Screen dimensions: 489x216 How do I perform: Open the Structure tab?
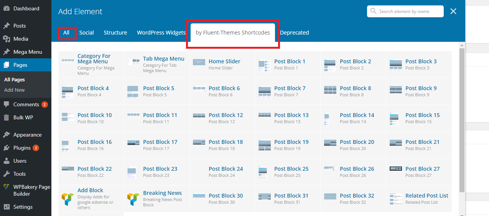click(x=115, y=33)
